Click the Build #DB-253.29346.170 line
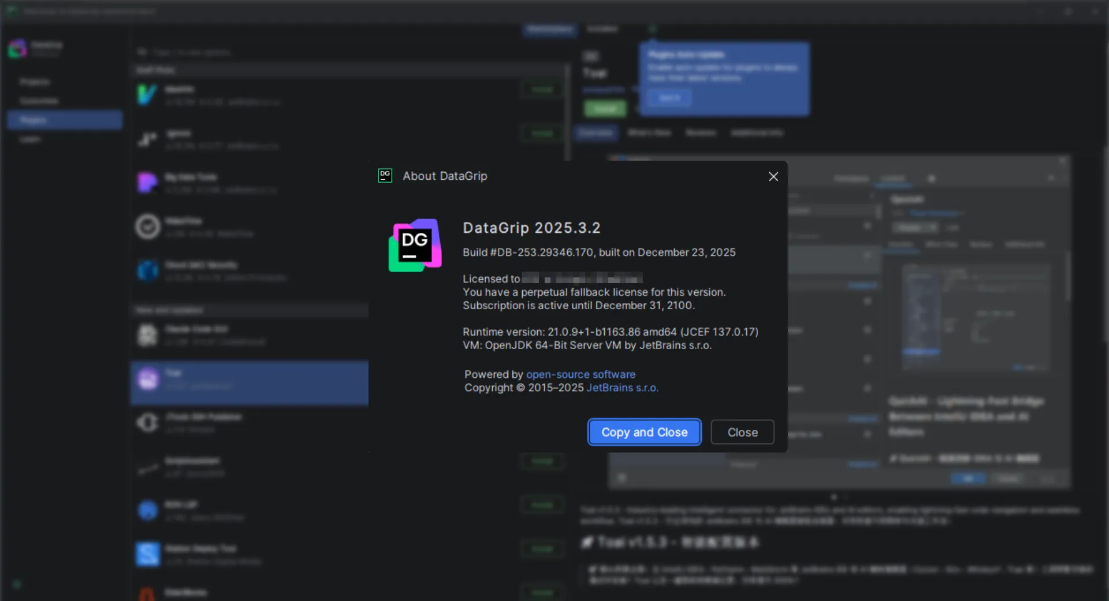1109x601 pixels. click(599, 253)
